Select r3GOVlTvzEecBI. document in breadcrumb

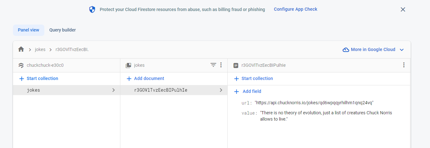[x=72, y=49]
